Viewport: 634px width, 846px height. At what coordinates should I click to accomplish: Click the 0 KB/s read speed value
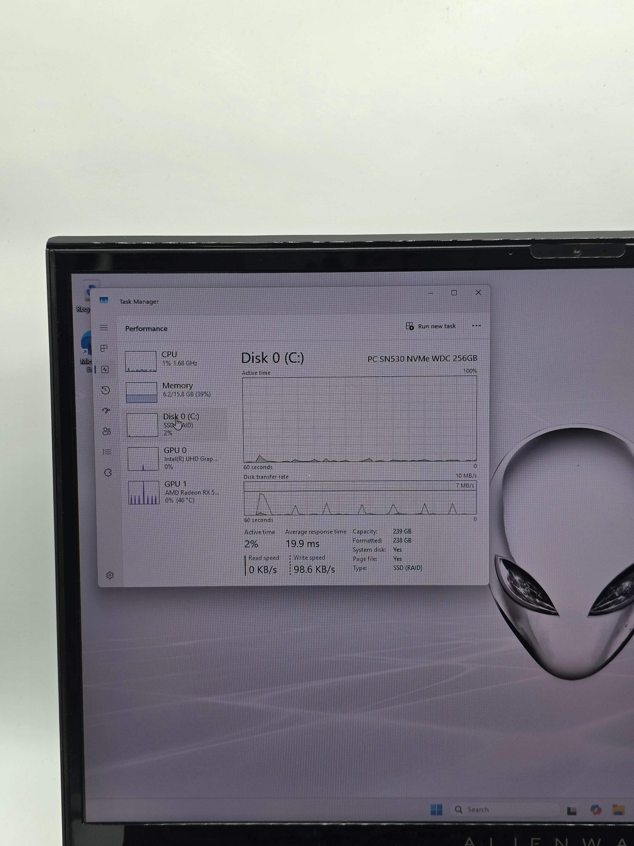point(263,569)
